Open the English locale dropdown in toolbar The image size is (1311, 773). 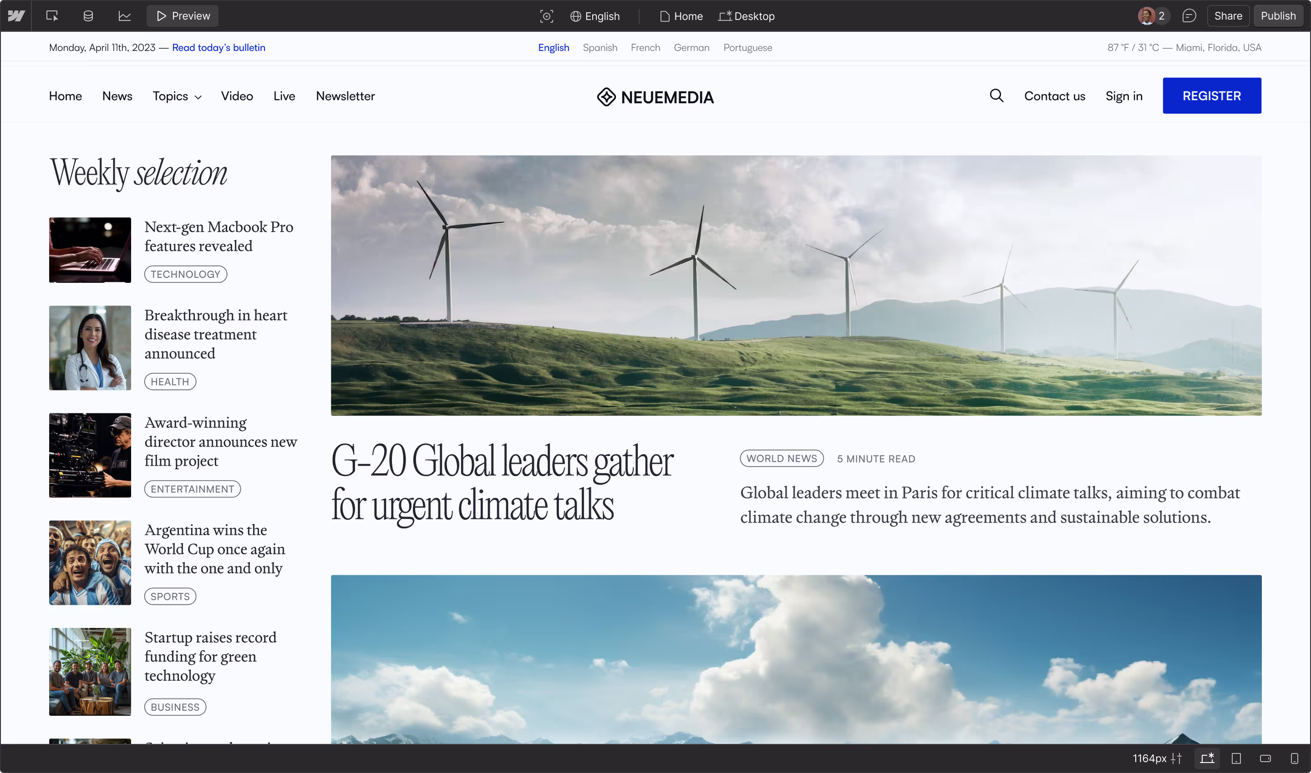pyautogui.click(x=595, y=16)
